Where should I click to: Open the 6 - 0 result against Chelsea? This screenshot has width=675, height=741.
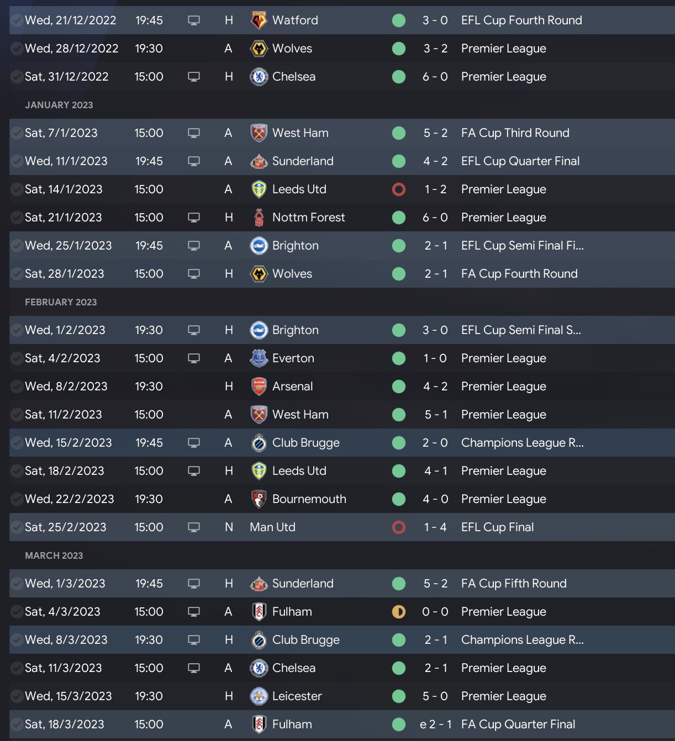tap(435, 77)
